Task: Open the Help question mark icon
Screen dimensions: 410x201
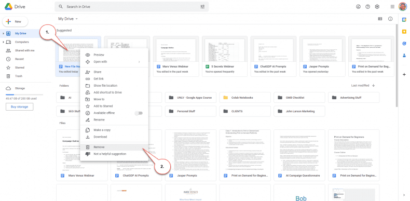Action: 367,7
